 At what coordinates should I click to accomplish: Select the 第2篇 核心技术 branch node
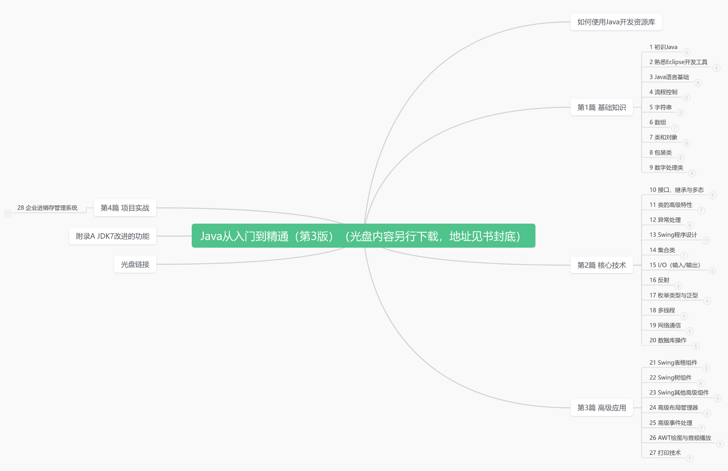[x=601, y=265]
